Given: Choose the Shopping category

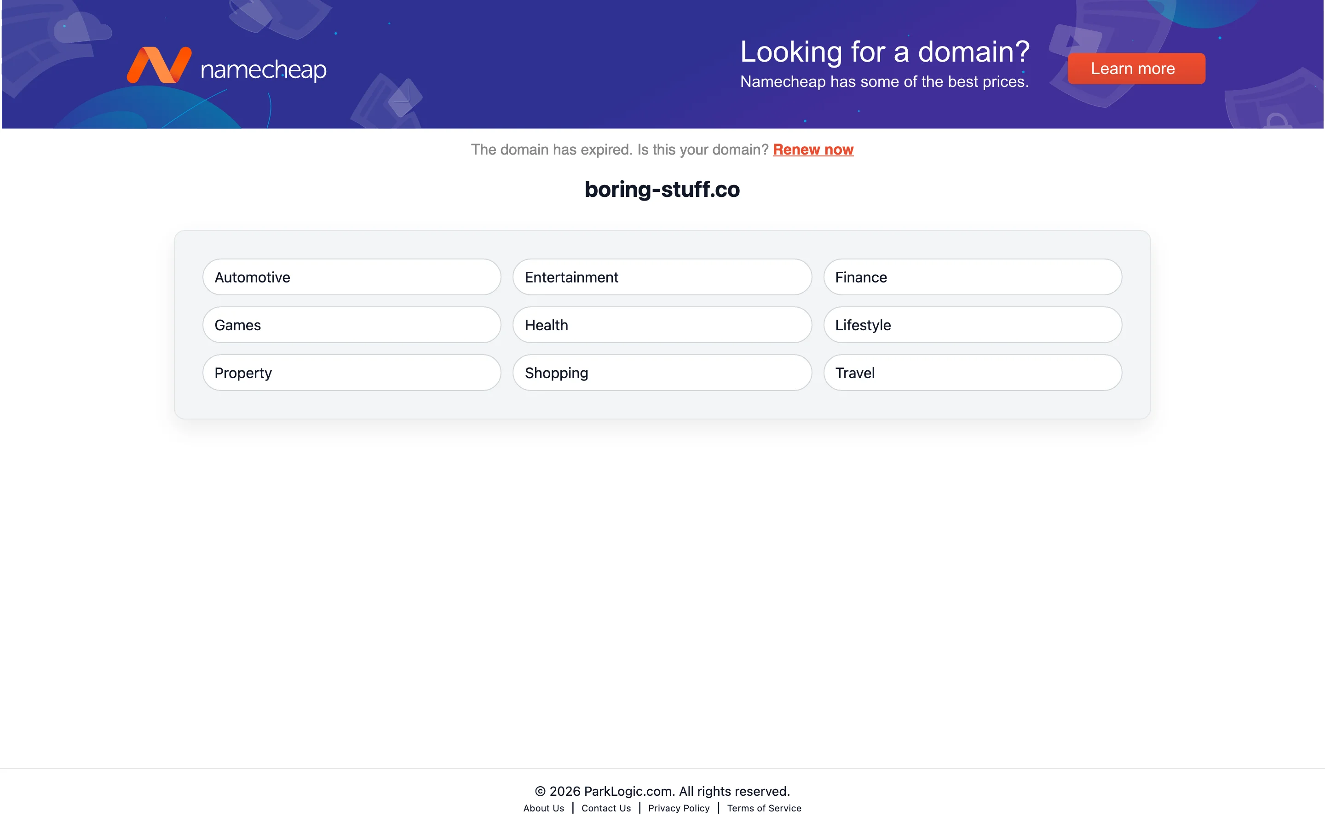Looking at the screenshot, I should point(662,373).
